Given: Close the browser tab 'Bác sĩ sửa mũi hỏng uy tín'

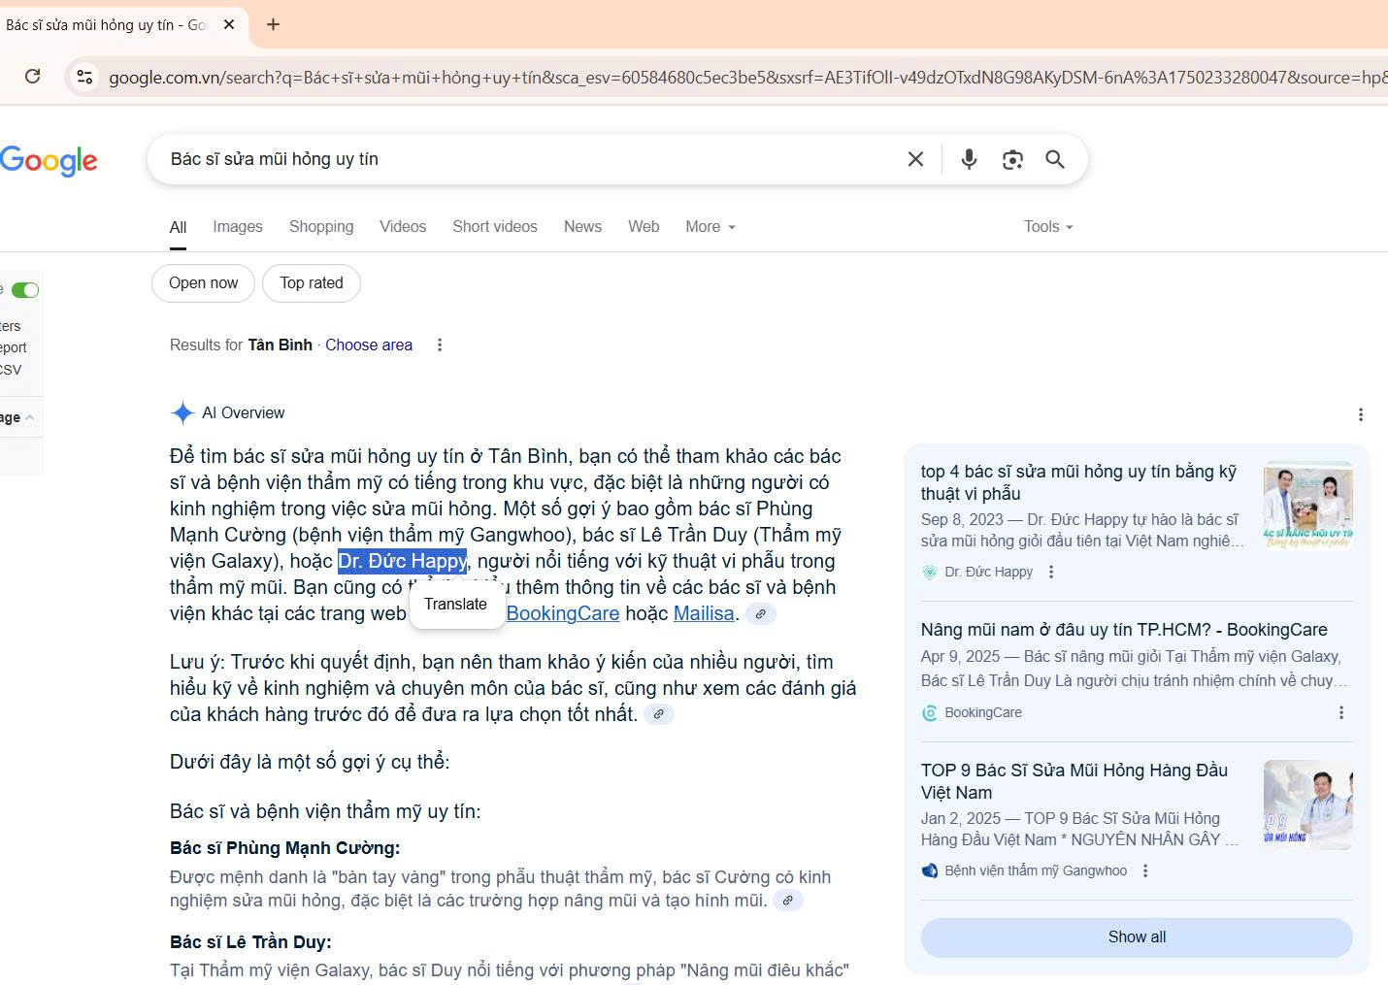Looking at the screenshot, I should (x=229, y=24).
